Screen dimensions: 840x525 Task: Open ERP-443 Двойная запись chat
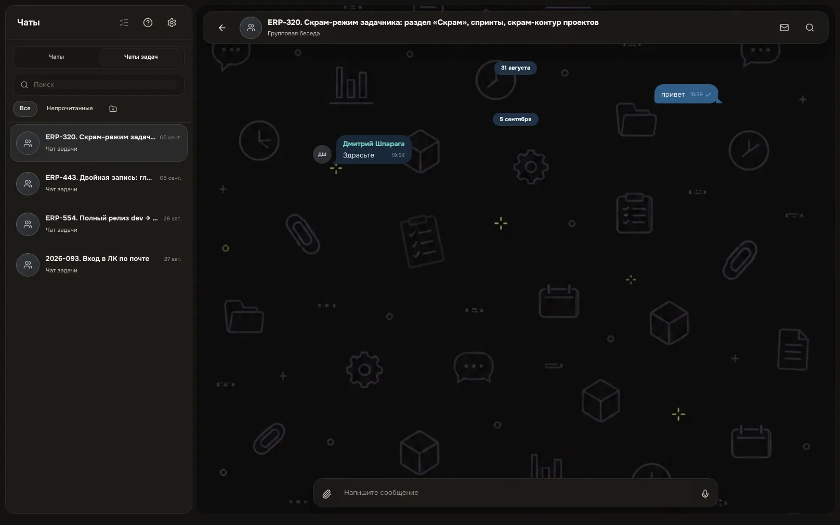(99, 183)
